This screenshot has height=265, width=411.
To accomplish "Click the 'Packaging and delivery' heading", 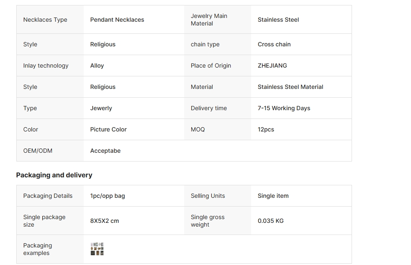I will 54,175.
